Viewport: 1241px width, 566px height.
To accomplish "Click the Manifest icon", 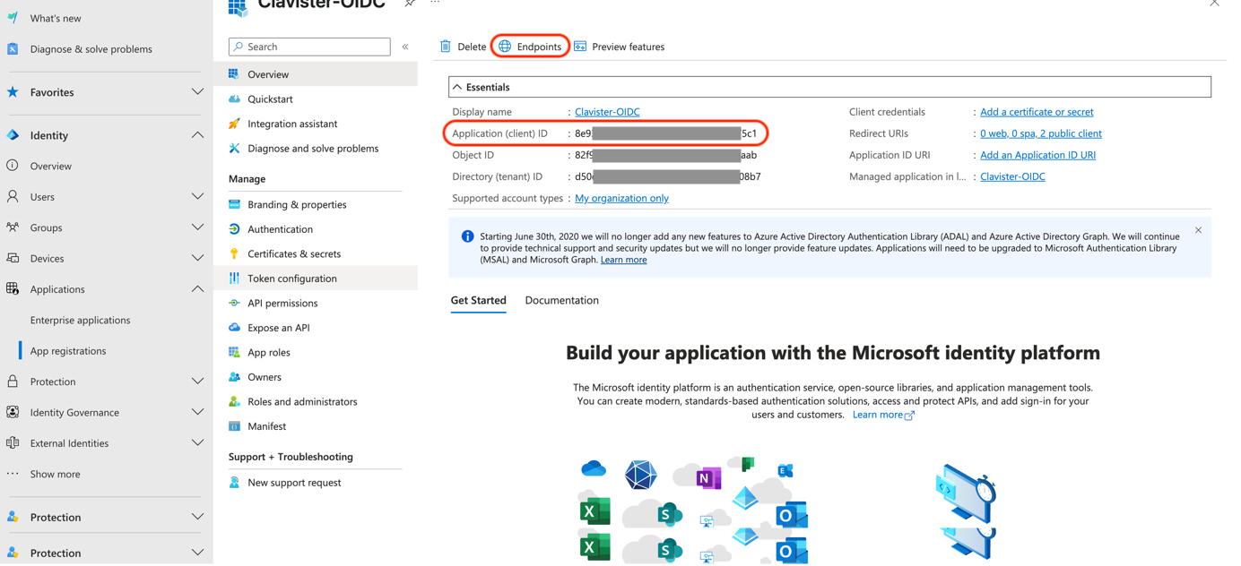I will coord(234,426).
